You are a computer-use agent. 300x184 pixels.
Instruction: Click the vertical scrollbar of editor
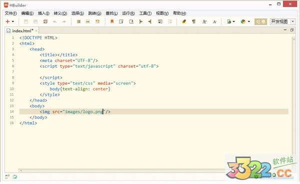pyautogui.click(x=293, y=102)
